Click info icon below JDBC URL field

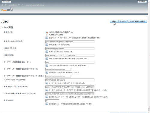coord(47,58)
